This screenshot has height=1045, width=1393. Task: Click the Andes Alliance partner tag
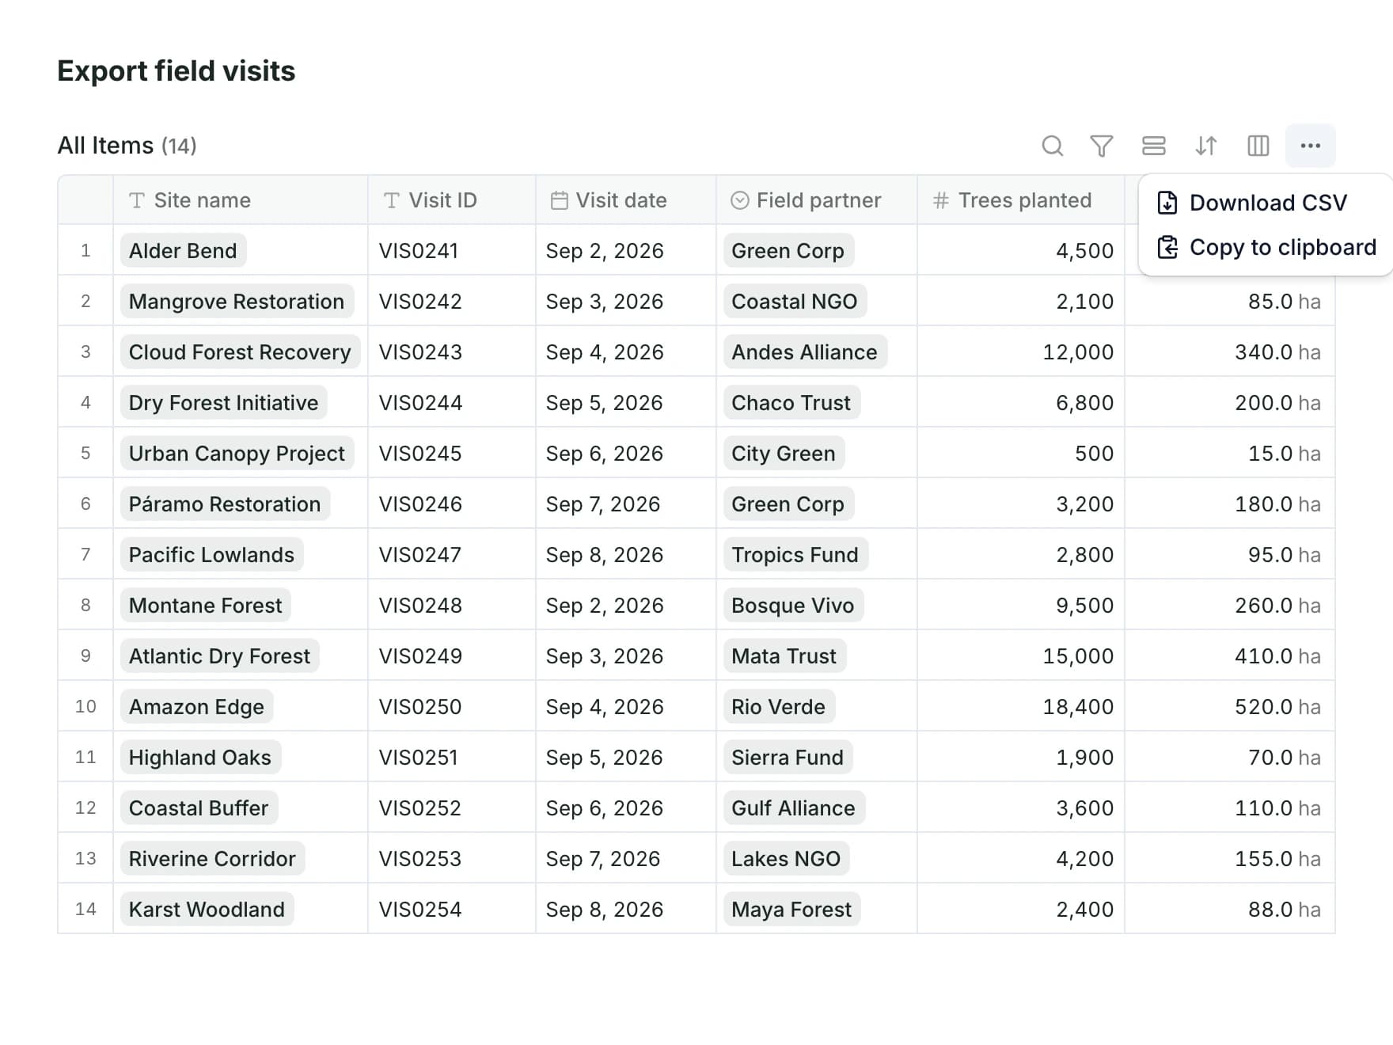tap(805, 352)
